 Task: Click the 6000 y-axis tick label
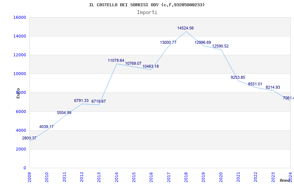(21, 112)
